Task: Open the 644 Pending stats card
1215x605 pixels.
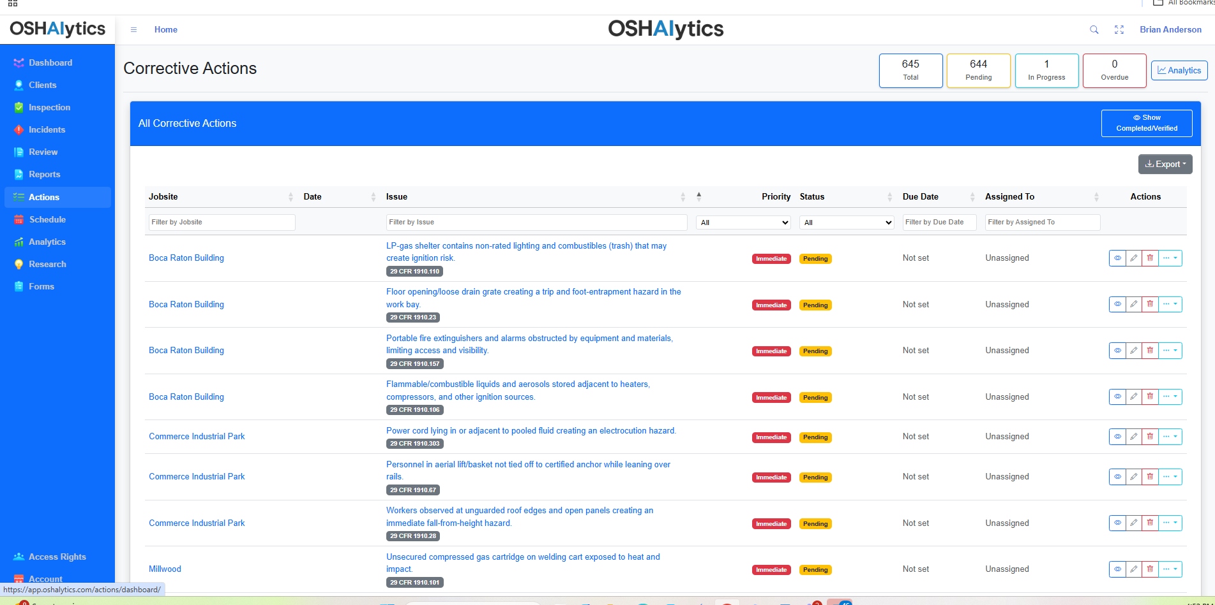Action: pyautogui.click(x=978, y=70)
